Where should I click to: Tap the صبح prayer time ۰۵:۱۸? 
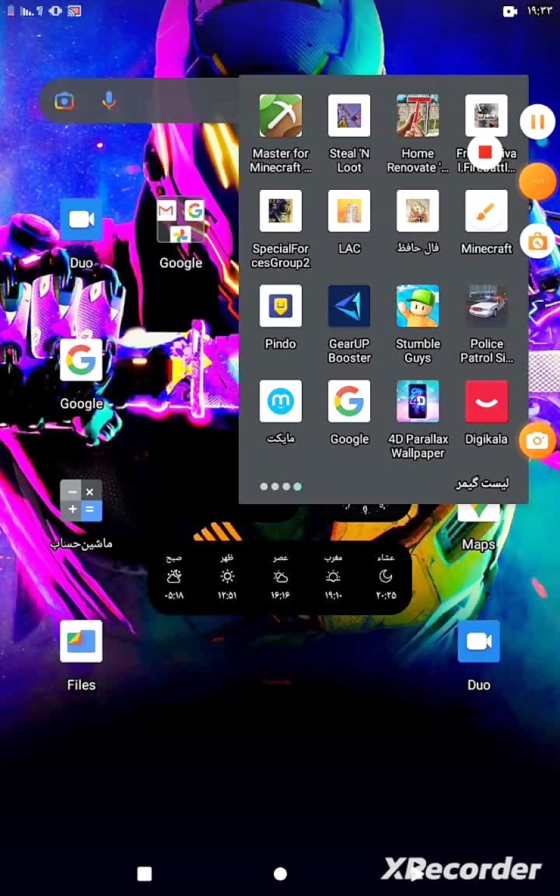[x=174, y=576]
